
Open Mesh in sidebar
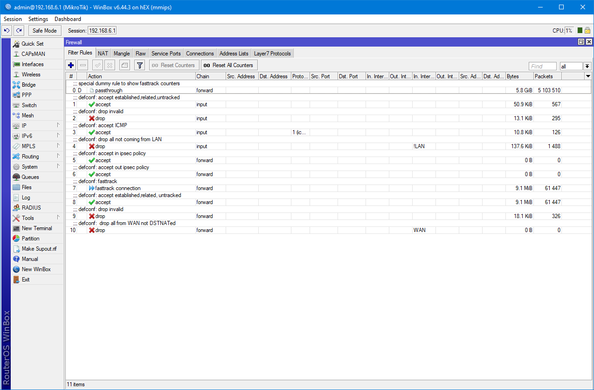37,116
